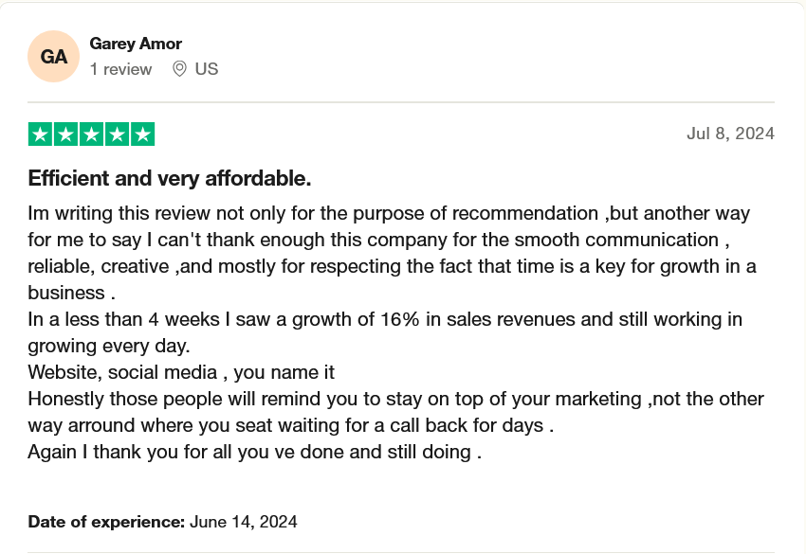This screenshot has height=554, width=806.
Task: Click the third green rating star
Action: 91,134
